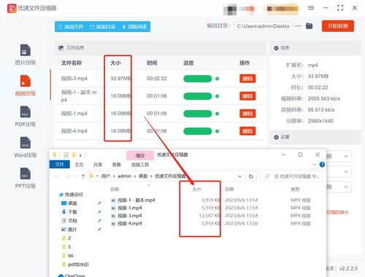The image size is (365, 277).
Task: Click the 清除列表 clear list button
Action: tap(134, 27)
